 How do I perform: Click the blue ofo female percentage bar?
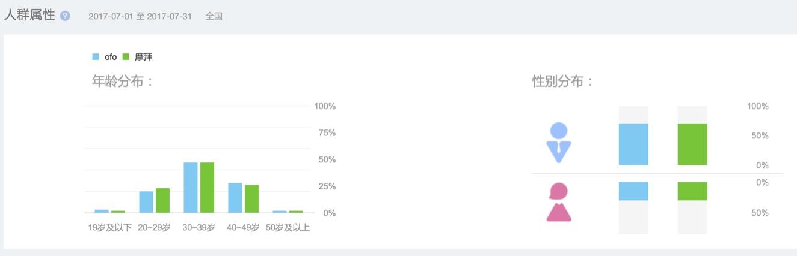point(633,191)
